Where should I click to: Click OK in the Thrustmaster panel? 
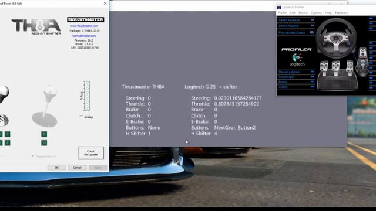56,168
